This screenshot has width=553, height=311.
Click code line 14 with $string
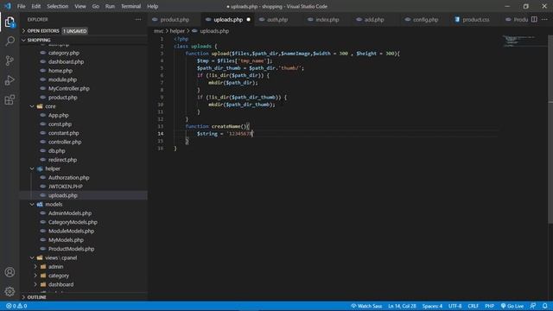225,134
